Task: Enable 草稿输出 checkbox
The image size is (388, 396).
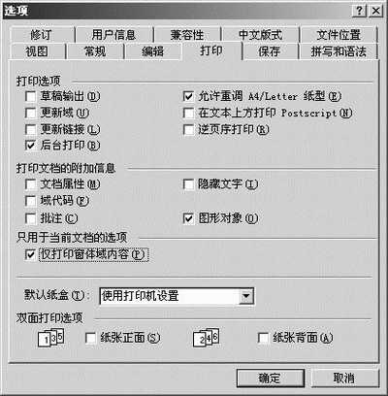Action: coord(31,96)
